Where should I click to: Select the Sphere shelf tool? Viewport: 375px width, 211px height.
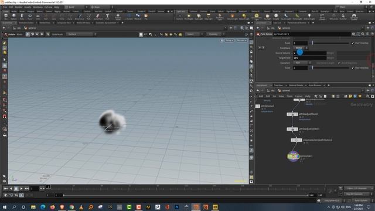pos(14,16)
